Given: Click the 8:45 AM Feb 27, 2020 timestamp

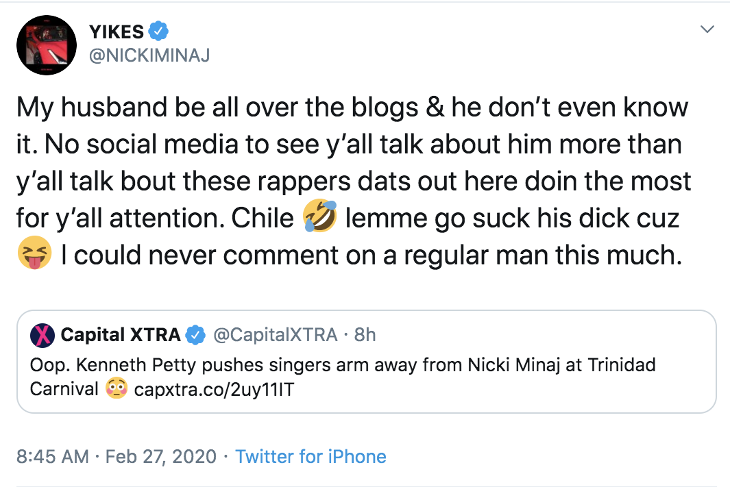Looking at the screenshot, I should [x=116, y=456].
